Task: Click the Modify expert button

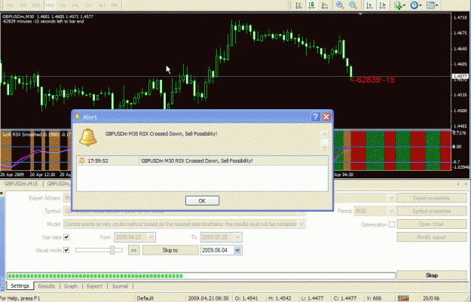Action: [x=431, y=237]
